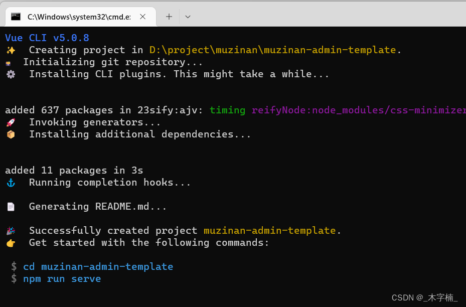Screen dimensions: 466x307
Task: Click the purple 'reifyNode:node_modules/css-minimizer' text
Action: point(359,110)
